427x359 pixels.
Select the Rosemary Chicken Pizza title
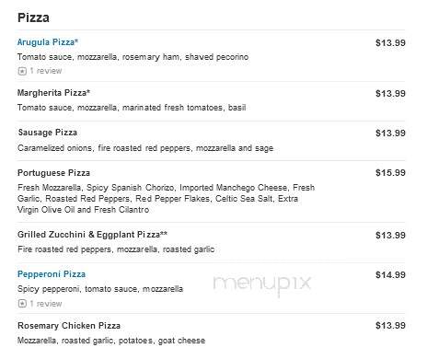coord(69,326)
